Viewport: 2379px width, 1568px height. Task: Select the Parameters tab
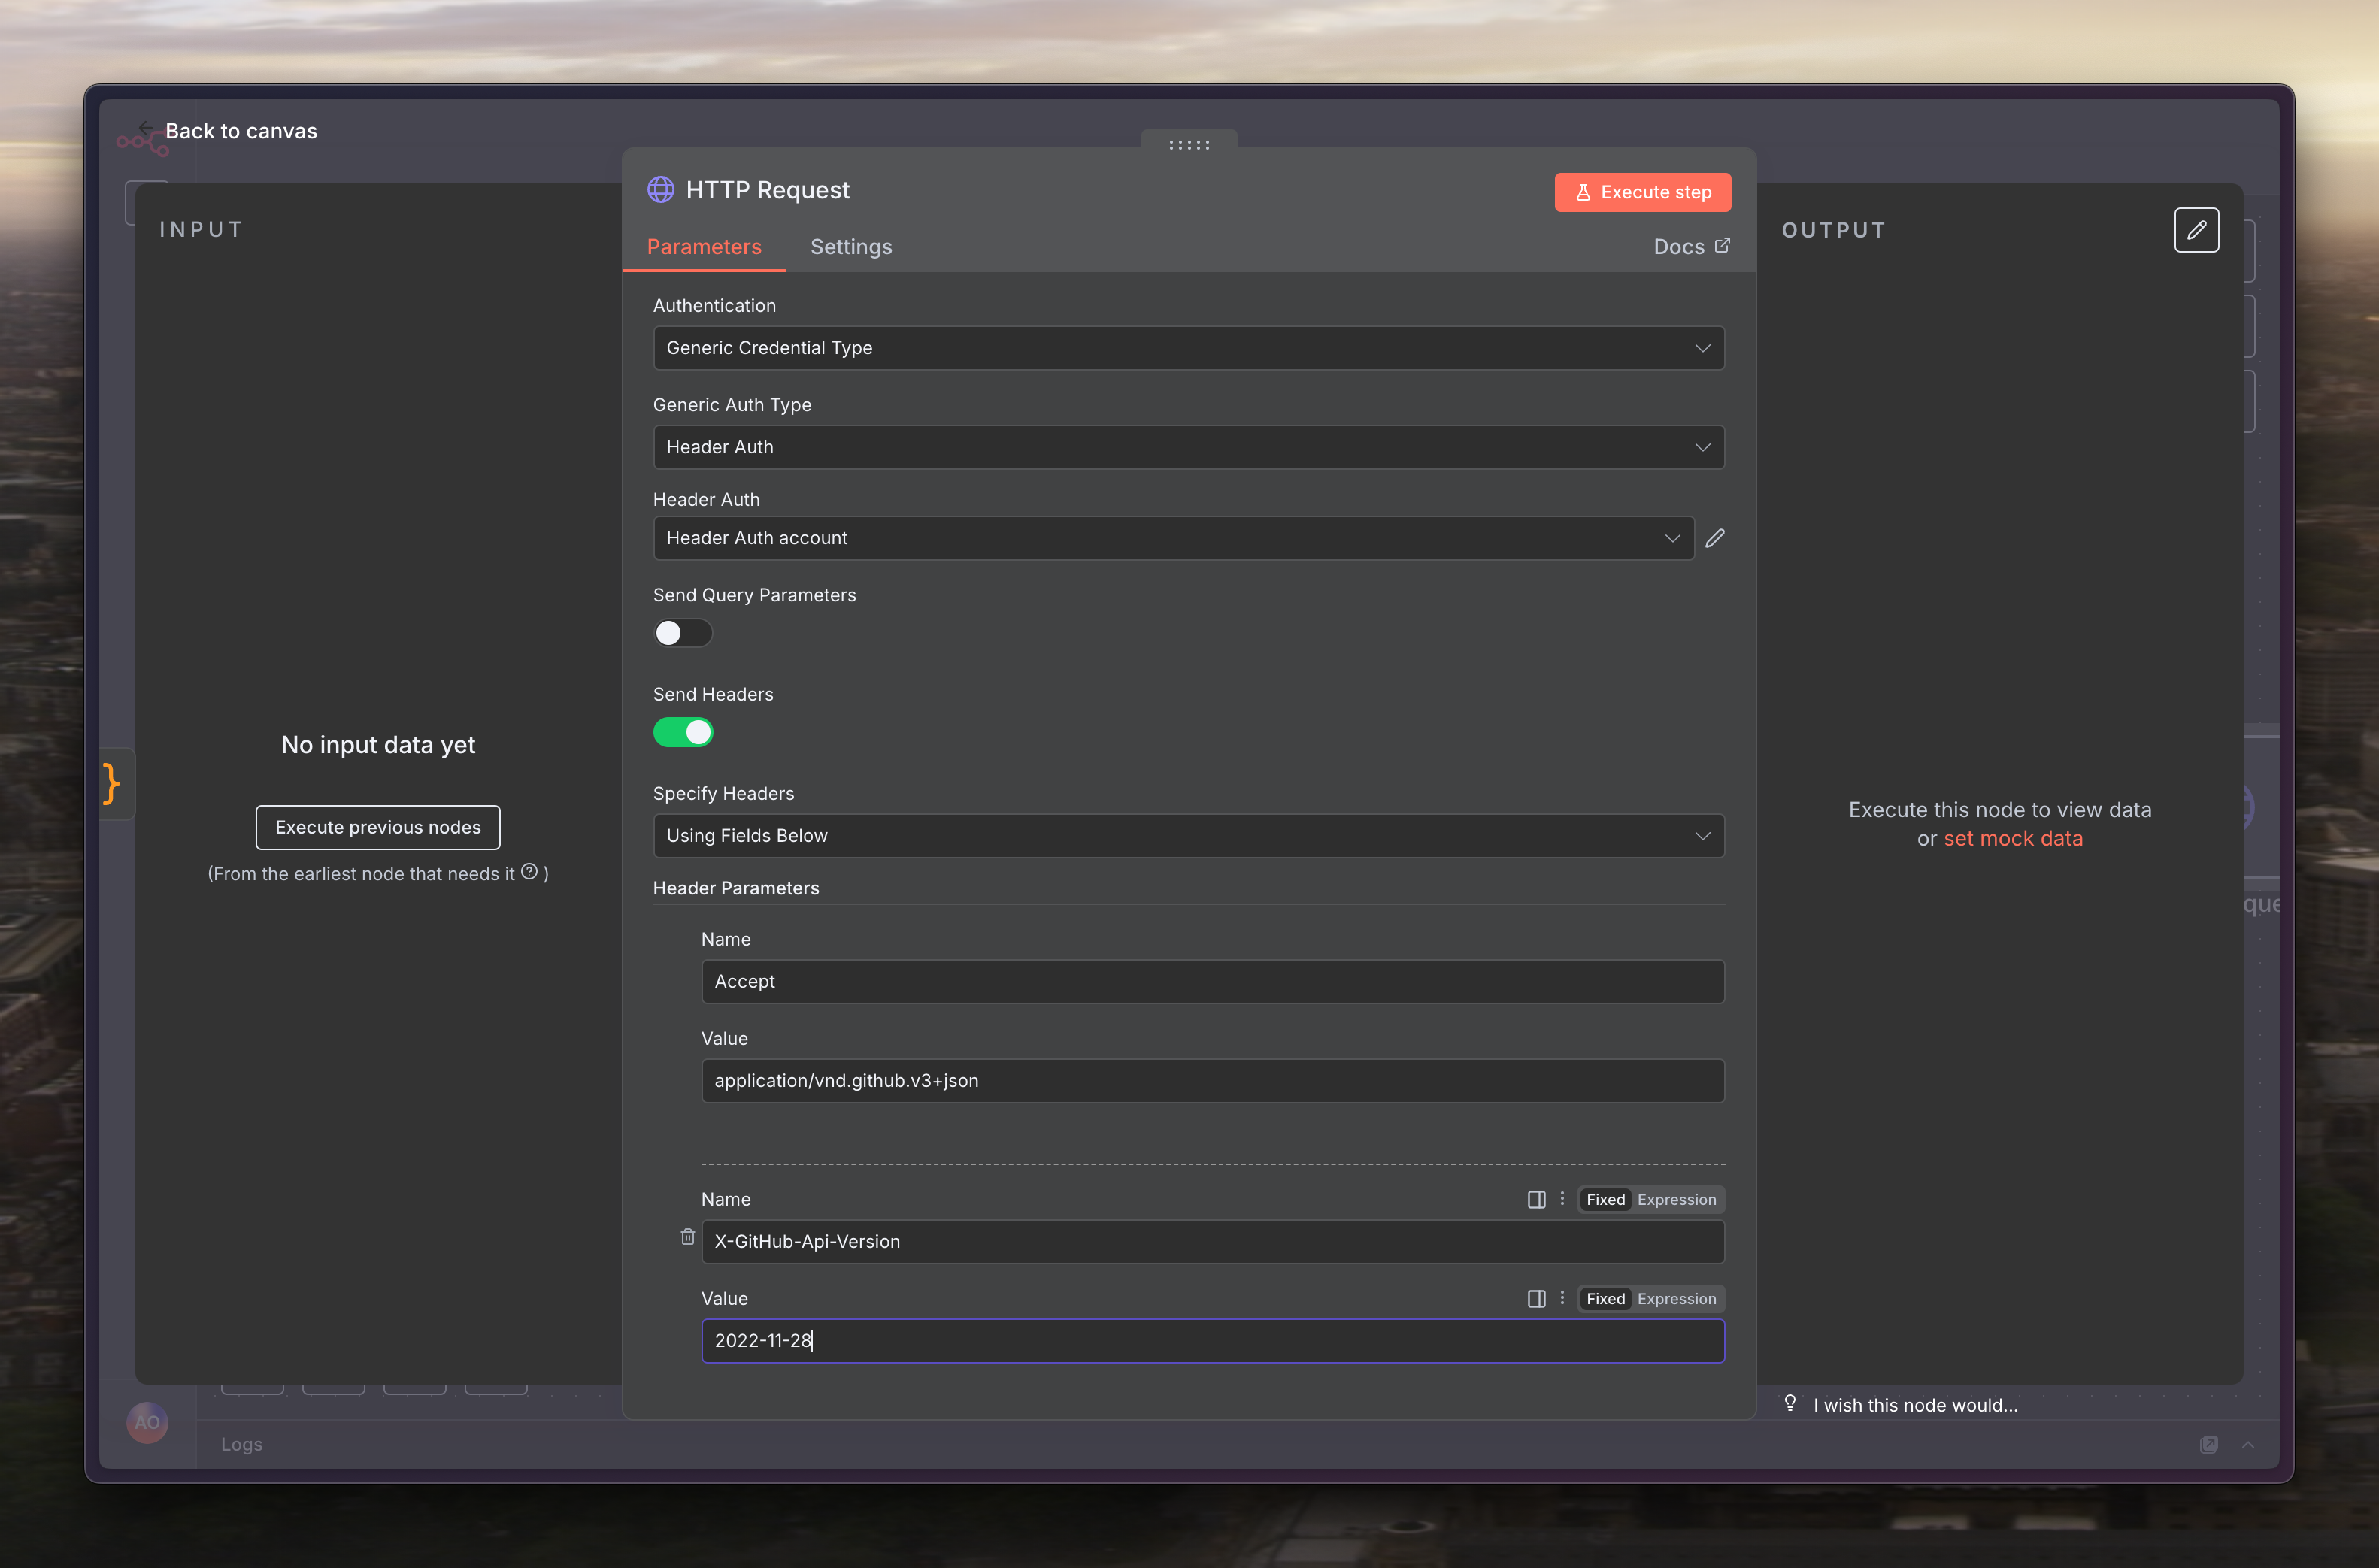pyautogui.click(x=704, y=247)
